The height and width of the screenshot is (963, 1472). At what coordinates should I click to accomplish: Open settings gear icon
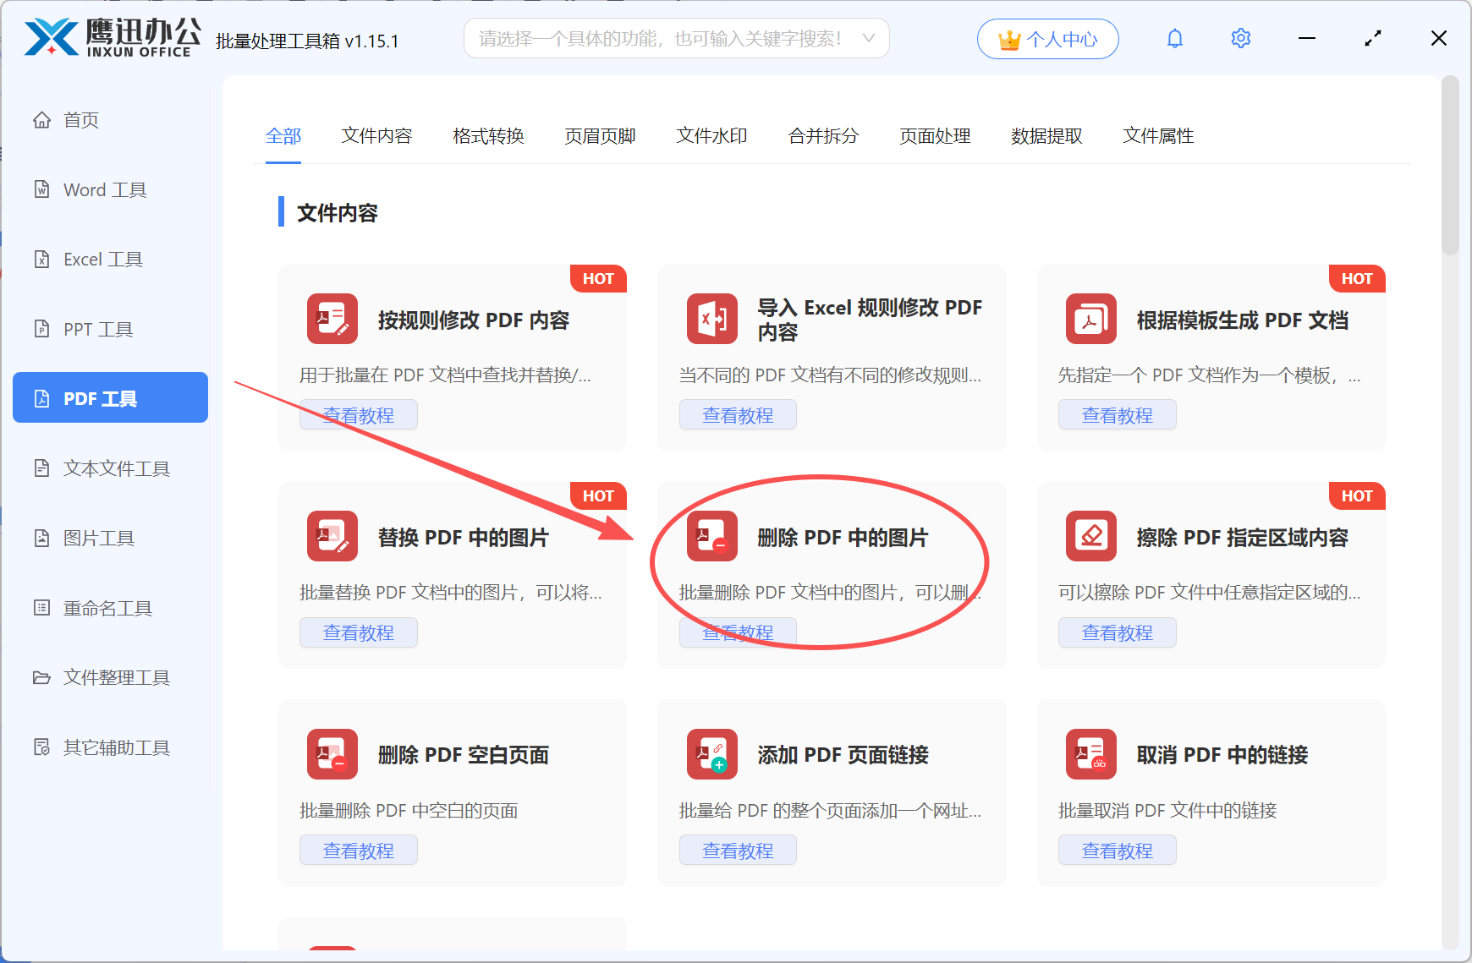(1241, 38)
